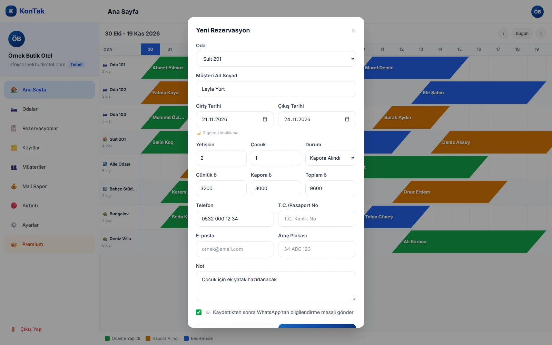Open the Çıkış Tarihi calendar picker icon
Screen dimensions: 552x345
click(347, 119)
